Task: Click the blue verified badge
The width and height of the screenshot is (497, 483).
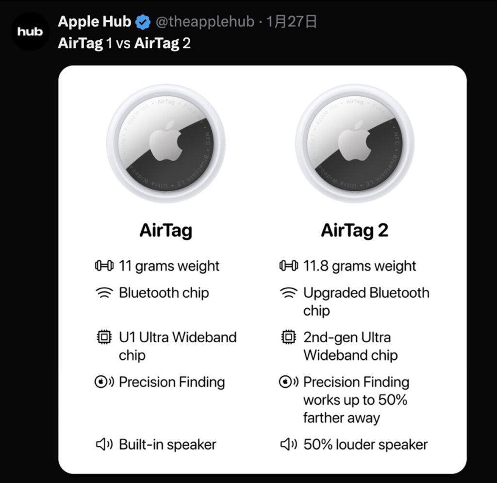Action: 142,22
